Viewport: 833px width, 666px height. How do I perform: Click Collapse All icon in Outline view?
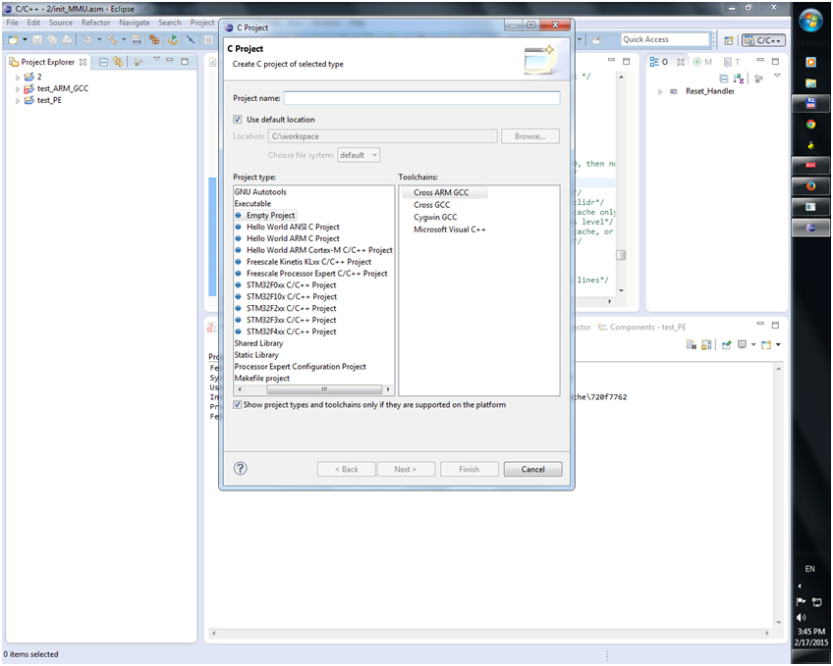724,78
